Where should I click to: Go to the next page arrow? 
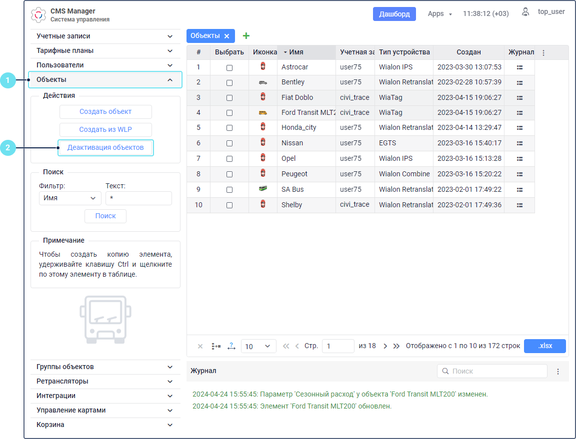tap(385, 346)
